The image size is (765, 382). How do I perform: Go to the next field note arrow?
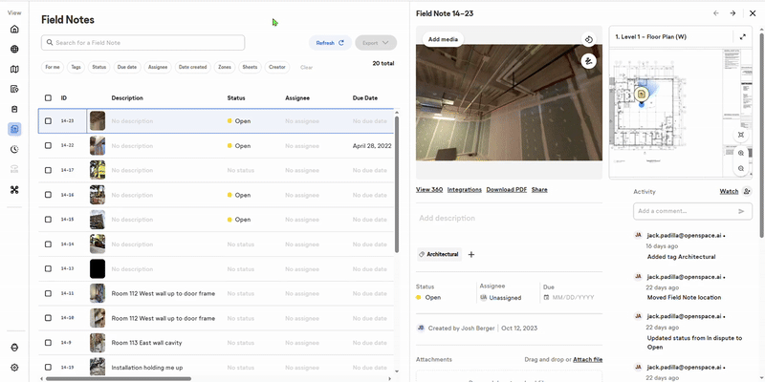[x=732, y=13]
